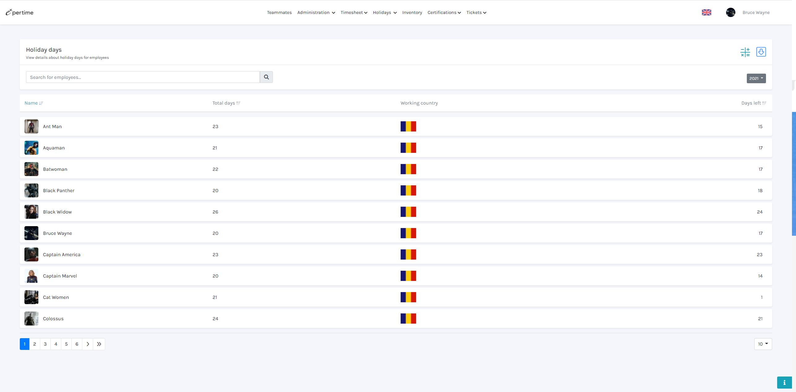Go to page 3
Image resolution: width=796 pixels, height=392 pixels.
click(x=45, y=344)
